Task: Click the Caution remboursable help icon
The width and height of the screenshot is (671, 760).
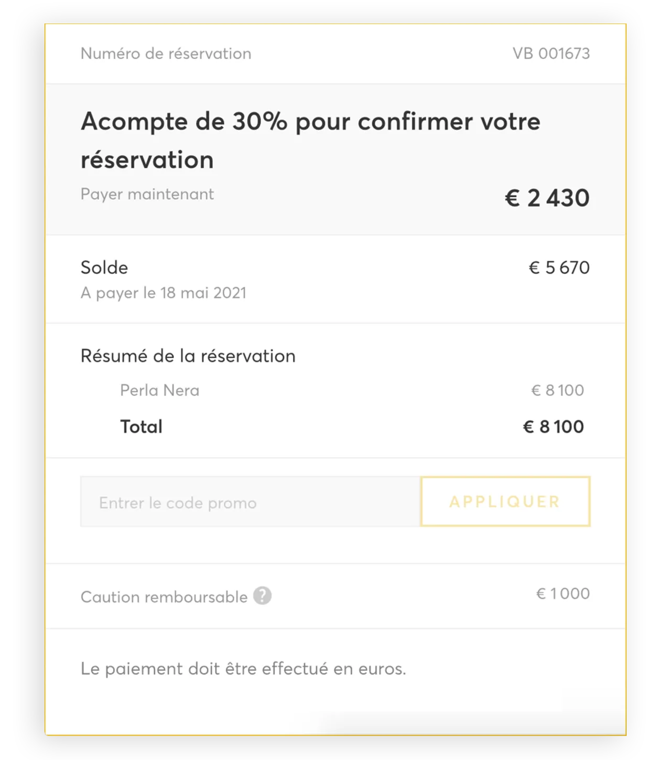Action: (x=262, y=596)
